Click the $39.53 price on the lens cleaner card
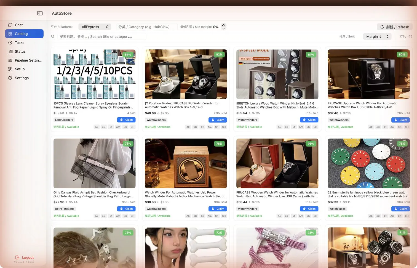This screenshot has width=417, height=268. tap(59, 113)
